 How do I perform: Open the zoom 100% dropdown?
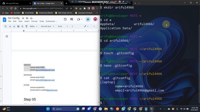33,26
